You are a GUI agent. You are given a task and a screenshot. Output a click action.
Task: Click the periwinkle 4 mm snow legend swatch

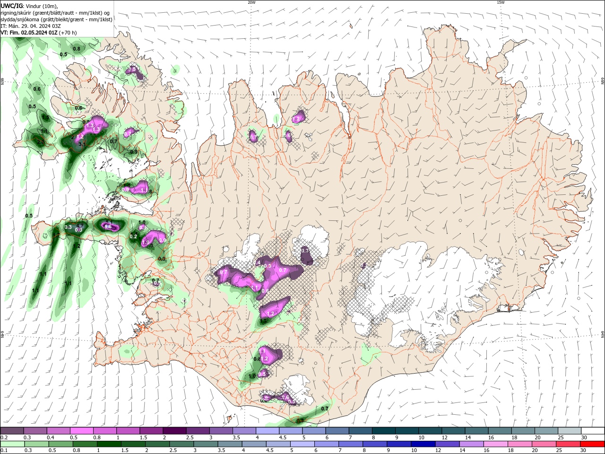[x=268, y=431]
